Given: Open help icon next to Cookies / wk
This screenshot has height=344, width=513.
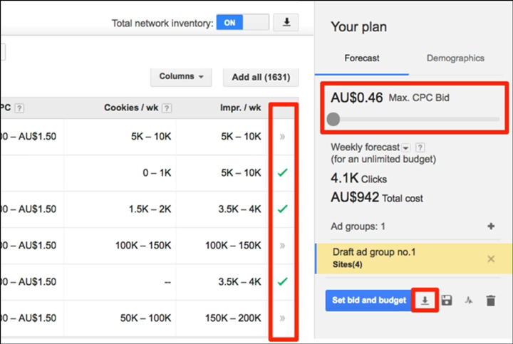Looking at the screenshot, I should pyautogui.click(x=166, y=108).
